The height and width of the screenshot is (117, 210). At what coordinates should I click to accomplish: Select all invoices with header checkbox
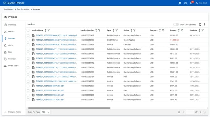click(x=28, y=30)
